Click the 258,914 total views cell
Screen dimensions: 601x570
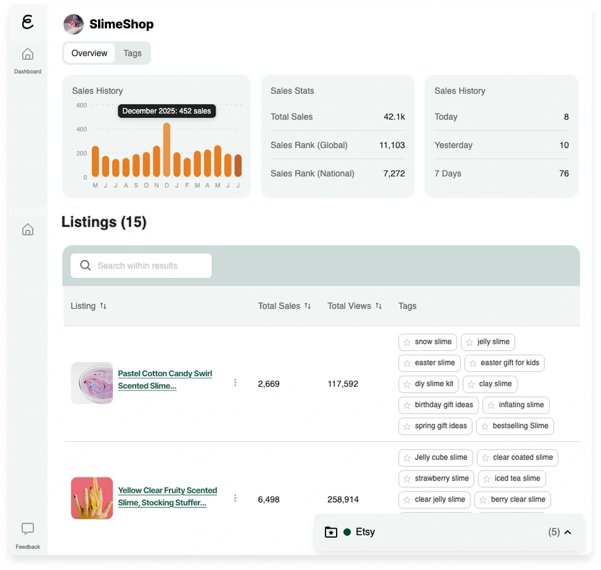point(343,500)
